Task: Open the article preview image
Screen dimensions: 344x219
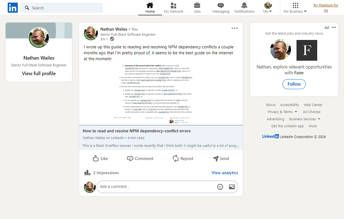Action: 161,94
